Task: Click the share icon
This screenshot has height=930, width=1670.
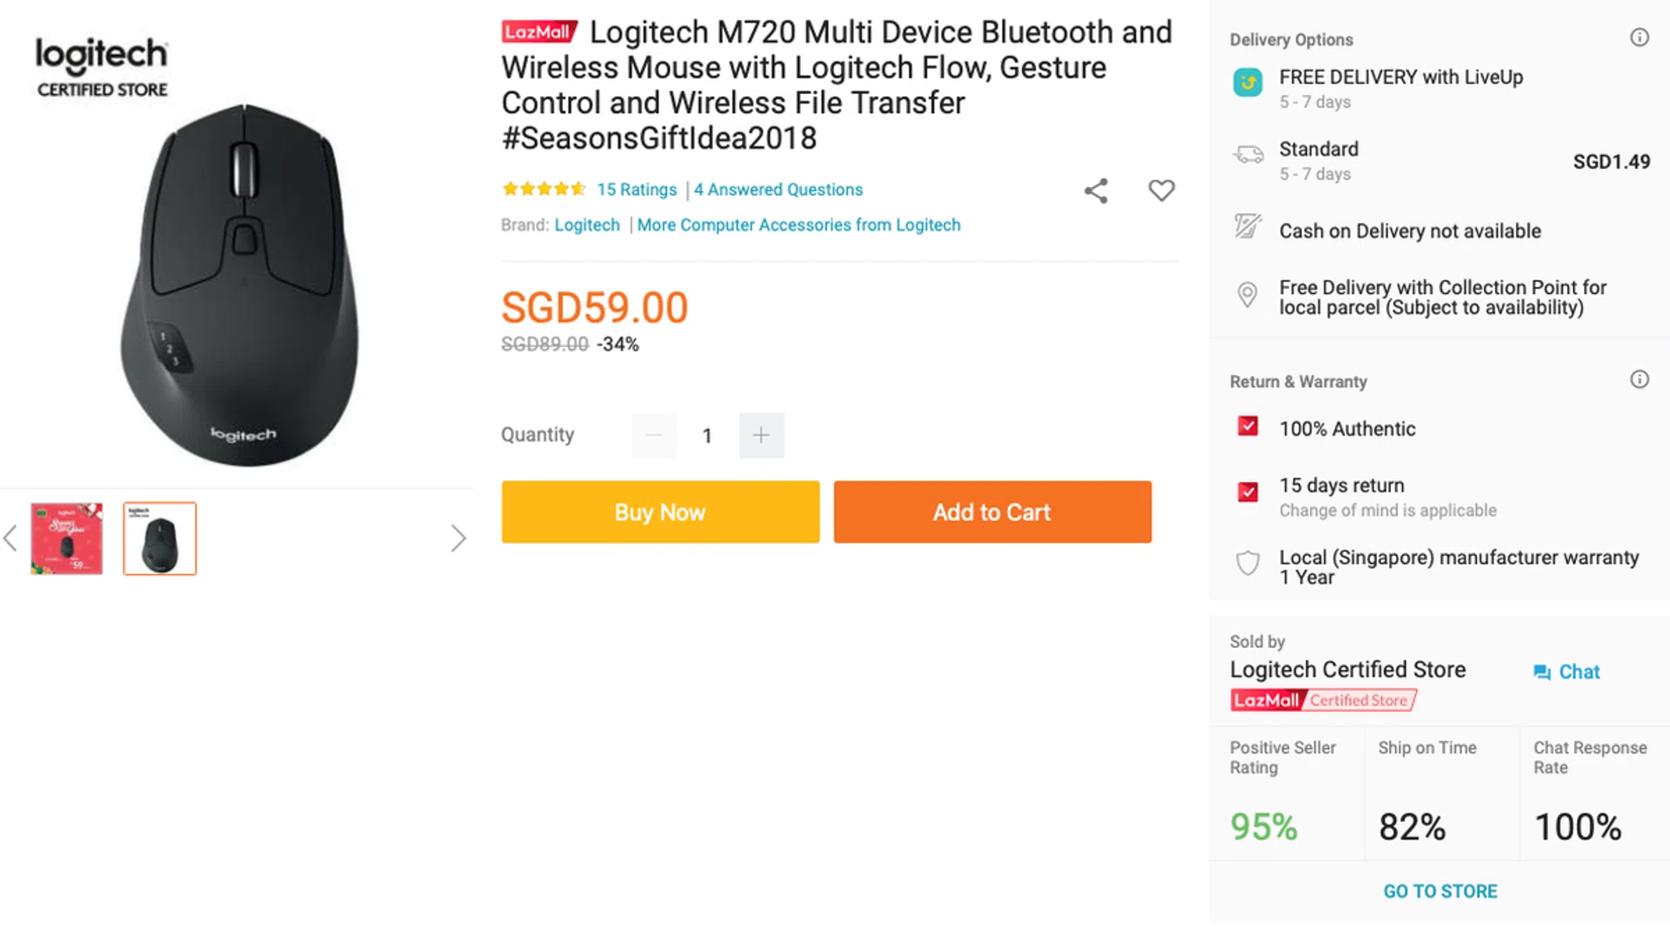Action: (x=1096, y=191)
